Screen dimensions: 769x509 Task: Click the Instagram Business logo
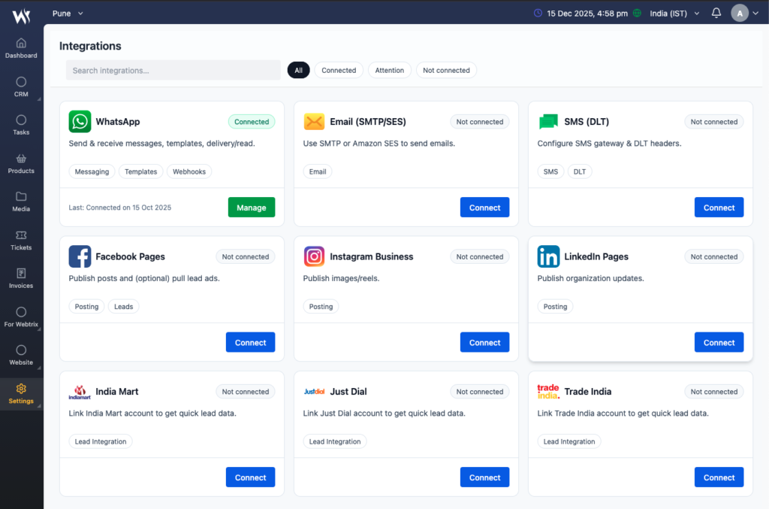tap(314, 256)
